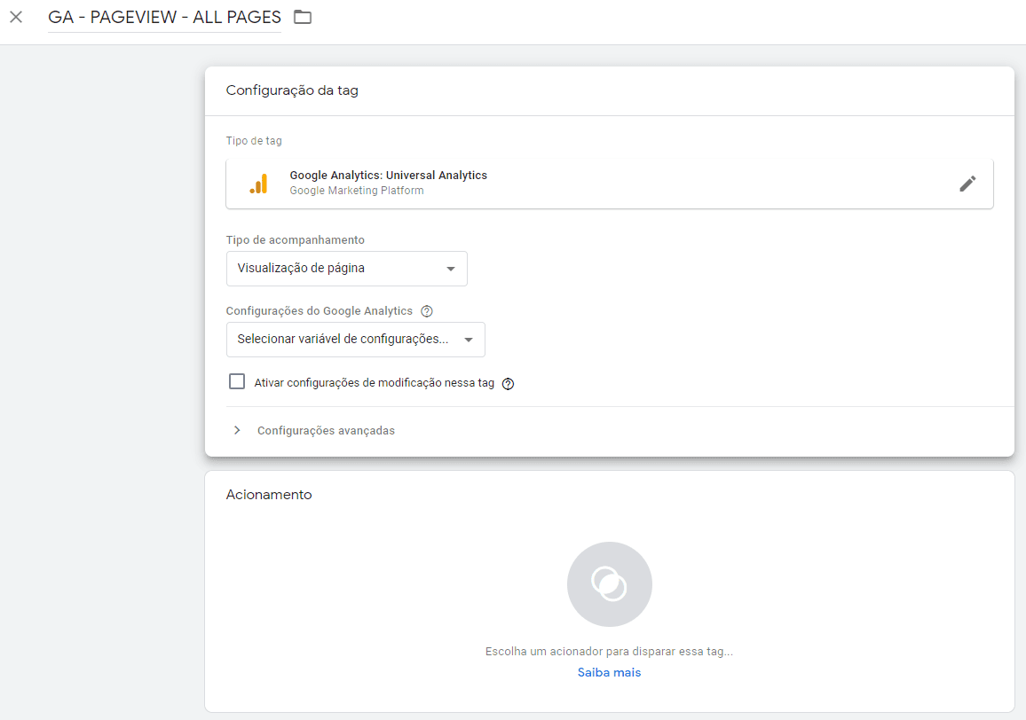
Task: Click the folder icon beside the tag name
Action: click(302, 16)
